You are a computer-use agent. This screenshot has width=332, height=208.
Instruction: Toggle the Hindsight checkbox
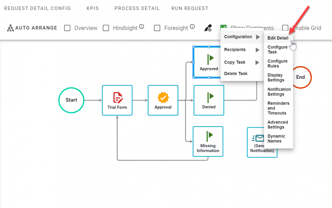tap(106, 28)
